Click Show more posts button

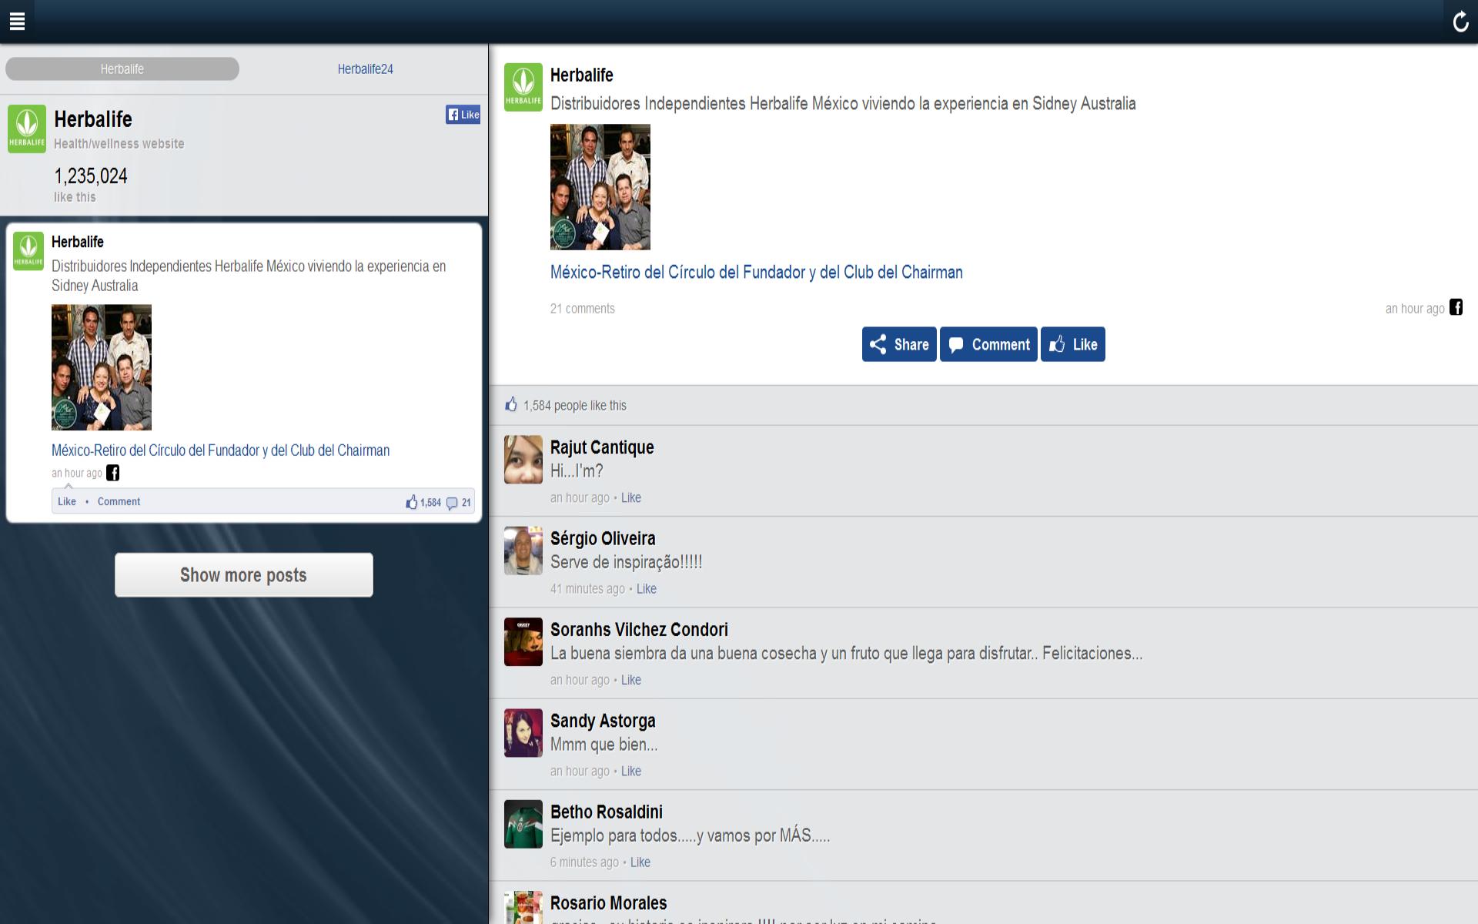pos(243,575)
